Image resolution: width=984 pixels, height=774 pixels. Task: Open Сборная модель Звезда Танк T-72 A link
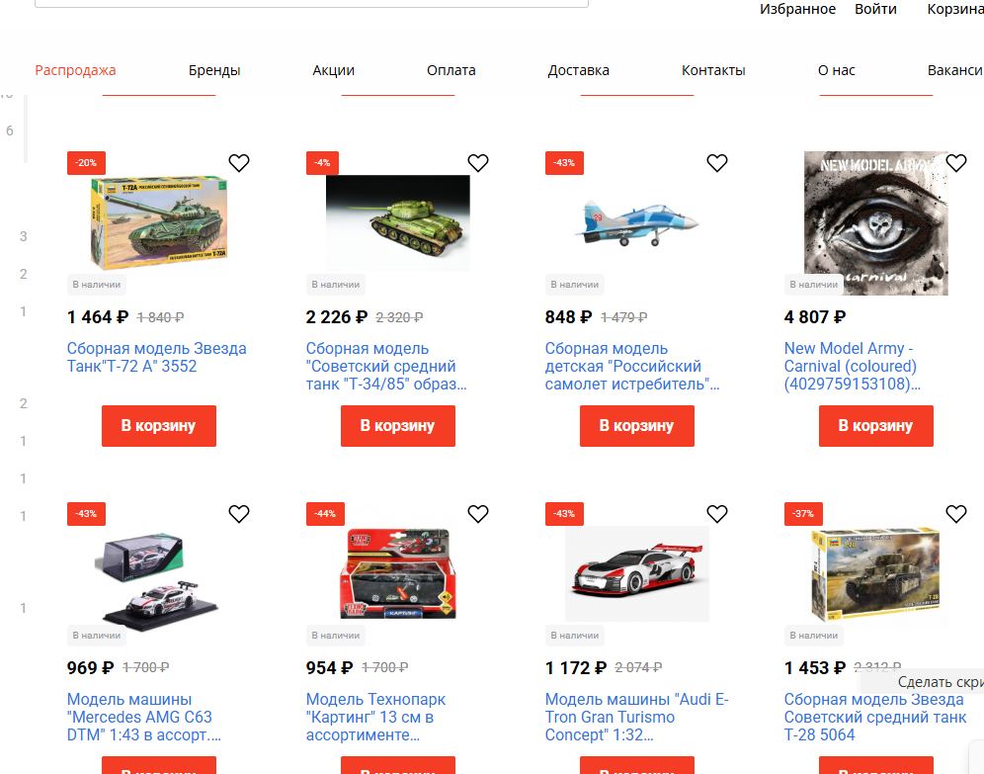(157, 357)
